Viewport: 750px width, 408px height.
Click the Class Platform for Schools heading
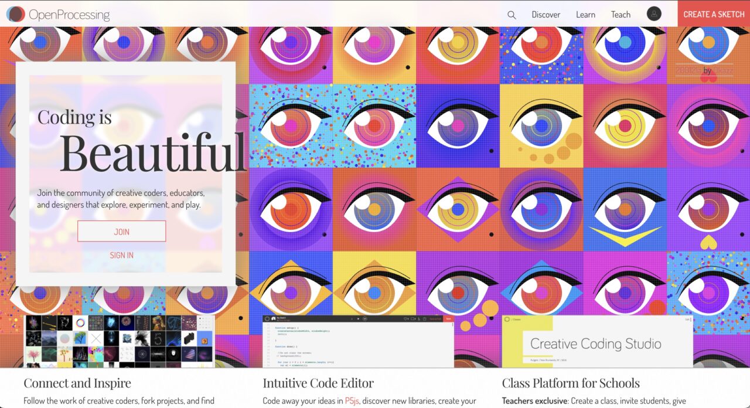pos(571,383)
